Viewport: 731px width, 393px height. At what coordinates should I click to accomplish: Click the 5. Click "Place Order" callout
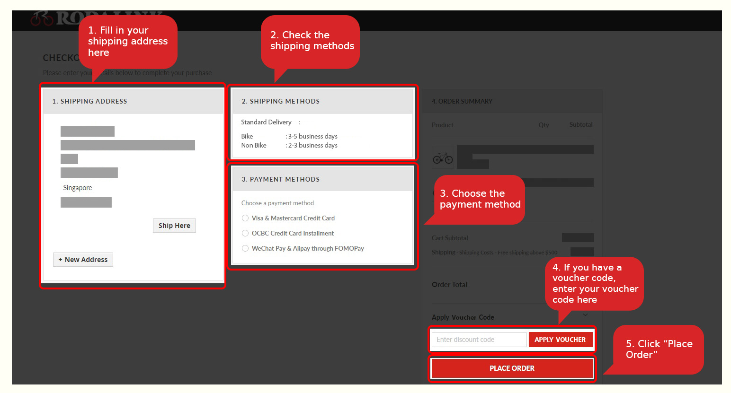click(x=659, y=349)
